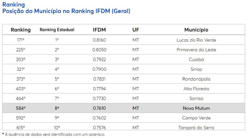Viewport: 248px width, 138px height.
Task: Click the Município column header
Action: [196, 30]
